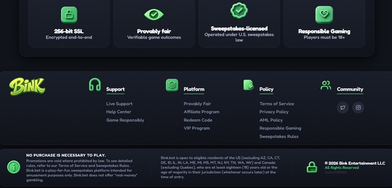Click the Platform stacked layers icon
This screenshot has height=188, width=392.
[x=172, y=85]
